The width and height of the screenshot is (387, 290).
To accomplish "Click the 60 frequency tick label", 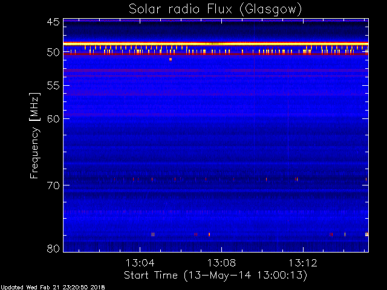I will pyautogui.click(x=53, y=119).
